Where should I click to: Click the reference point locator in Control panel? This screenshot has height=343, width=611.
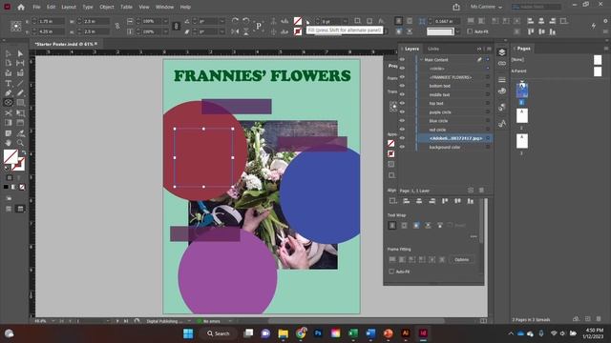16,26
